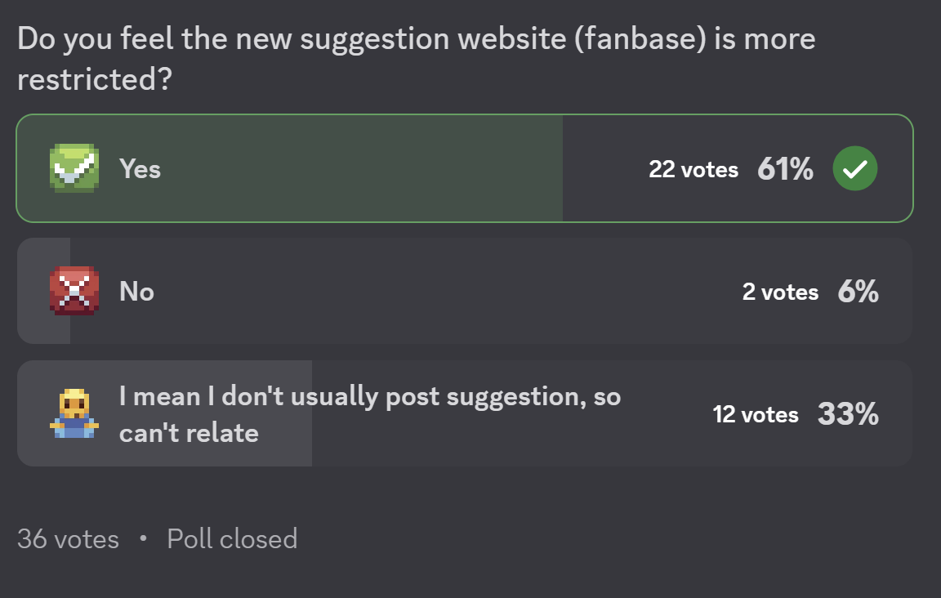Viewport: 941px width, 598px height.
Task: Click the green checkmark emoji beside Yes
Action: (x=74, y=168)
